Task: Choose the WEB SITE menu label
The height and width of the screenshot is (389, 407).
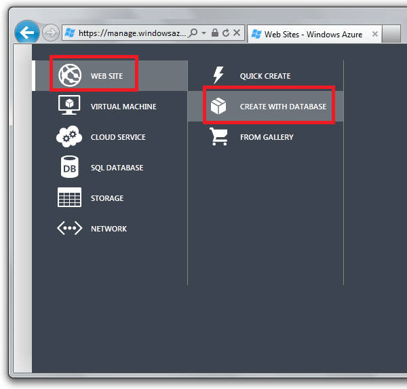Action: coord(106,76)
